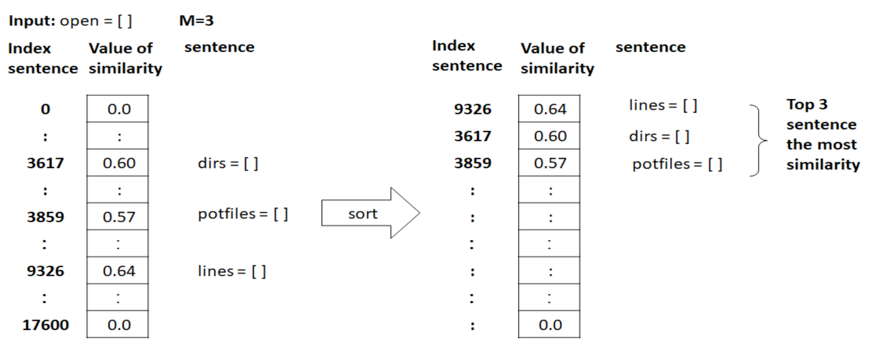Select the 0.60 cell in the unsorted table
Viewport: 869px width, 350px height.
pos(119,163)
